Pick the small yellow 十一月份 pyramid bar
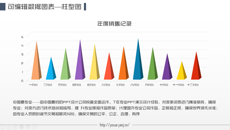Image resolution: width=230 pixels, height=130 pixels. [181, 72]
